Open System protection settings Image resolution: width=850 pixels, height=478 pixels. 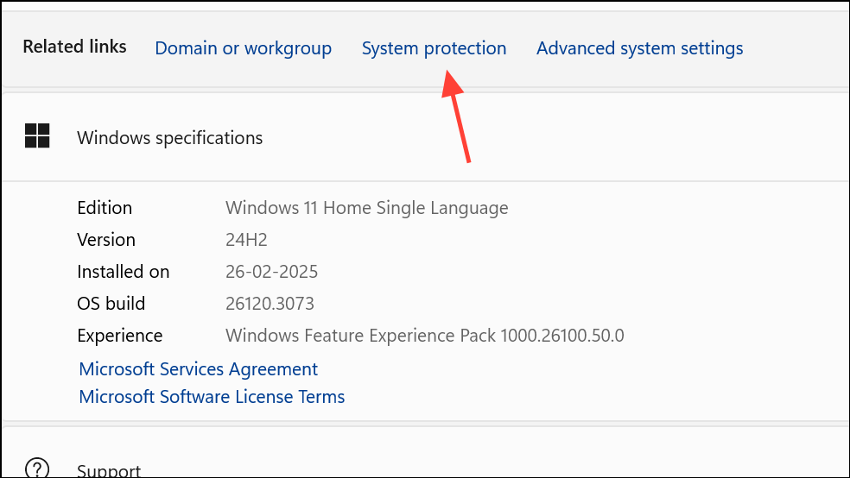point(434,48)
